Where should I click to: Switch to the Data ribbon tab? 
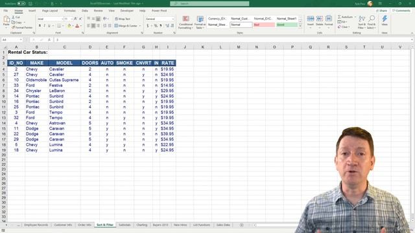pyautogui.click(x=85, y=11)
